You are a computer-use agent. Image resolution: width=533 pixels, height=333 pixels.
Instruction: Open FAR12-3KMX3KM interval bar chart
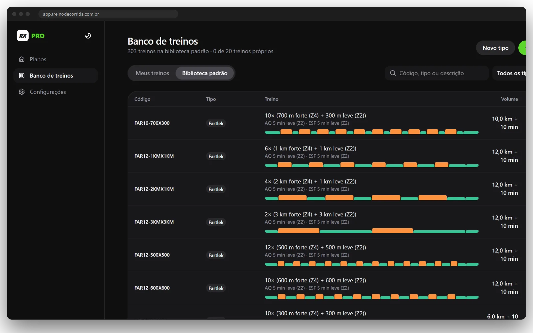(x=371, y=231)
